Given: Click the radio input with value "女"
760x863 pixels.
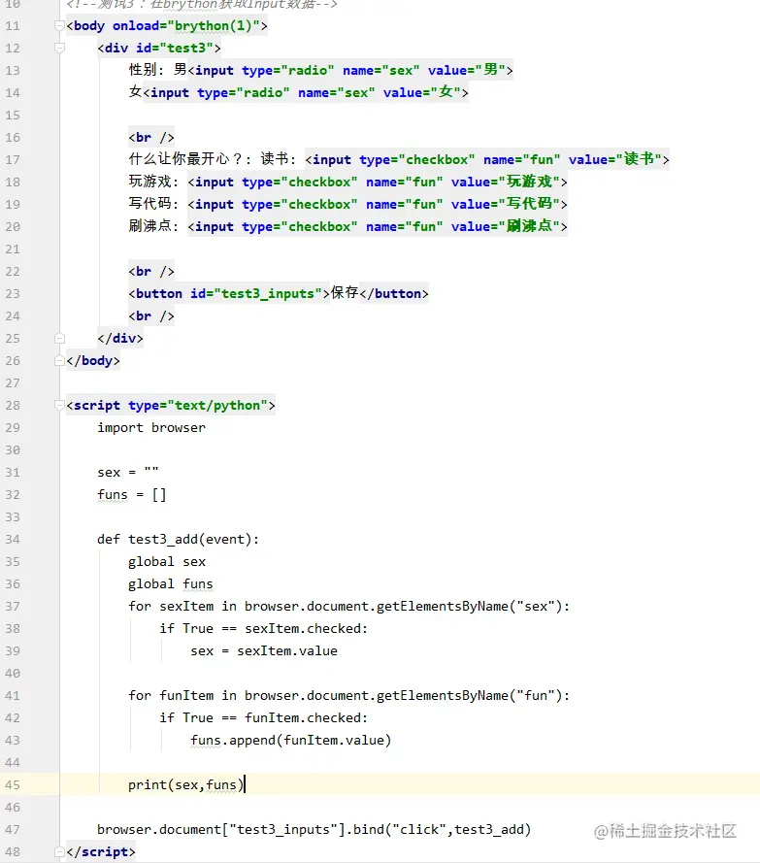Looking at the screenshot, I should (306, 92).
